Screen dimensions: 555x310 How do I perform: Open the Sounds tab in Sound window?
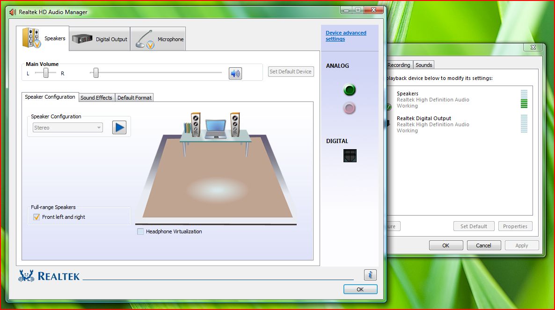pos(424,65)
